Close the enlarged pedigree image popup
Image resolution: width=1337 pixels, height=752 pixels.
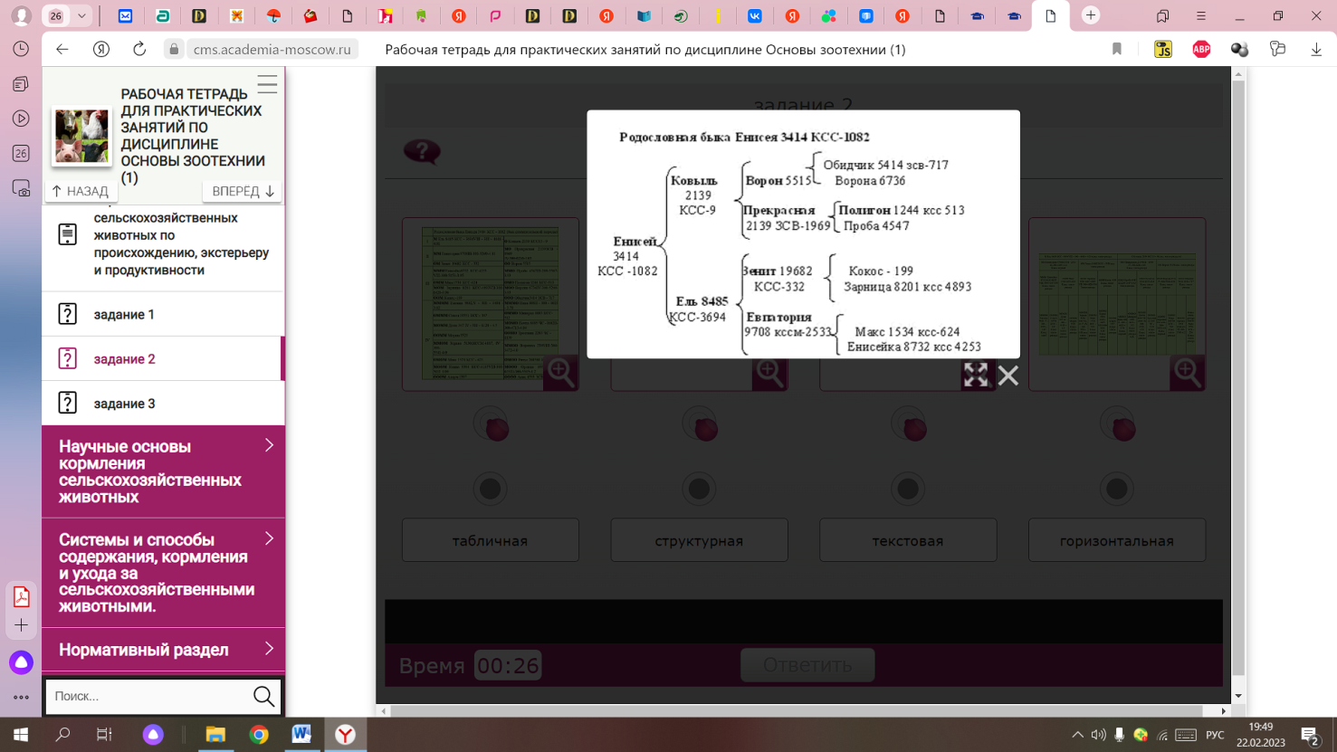click(x=1008, y=376)
